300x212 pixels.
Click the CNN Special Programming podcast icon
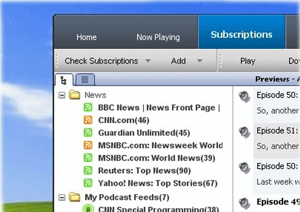(x=88, y=208)
